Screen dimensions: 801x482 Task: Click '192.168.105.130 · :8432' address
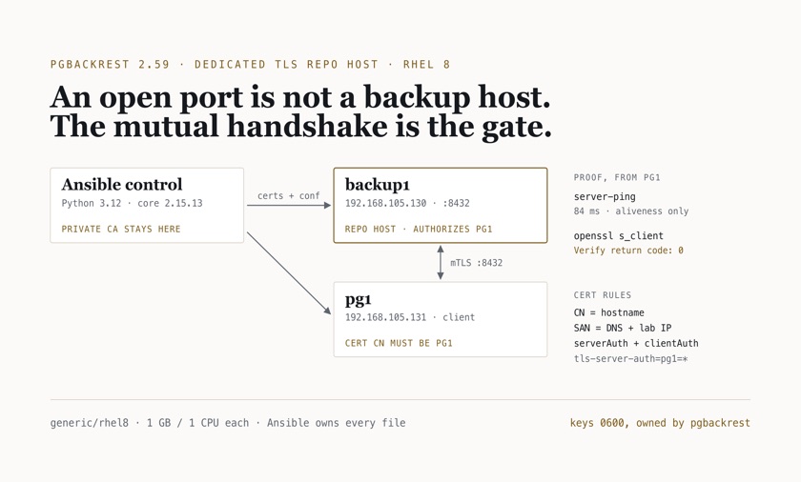(407, 203)
